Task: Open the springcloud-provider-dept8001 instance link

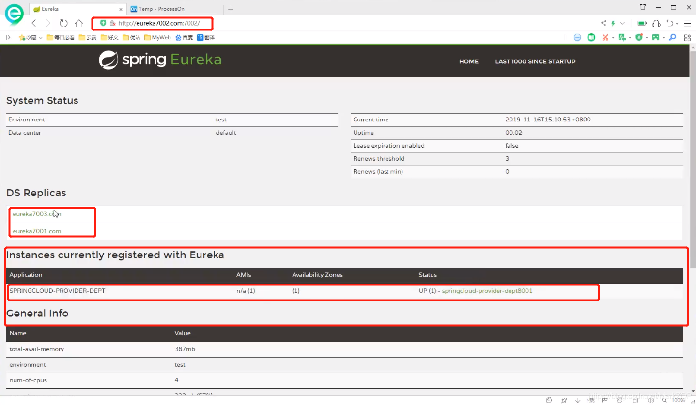Action: point(487,291)
